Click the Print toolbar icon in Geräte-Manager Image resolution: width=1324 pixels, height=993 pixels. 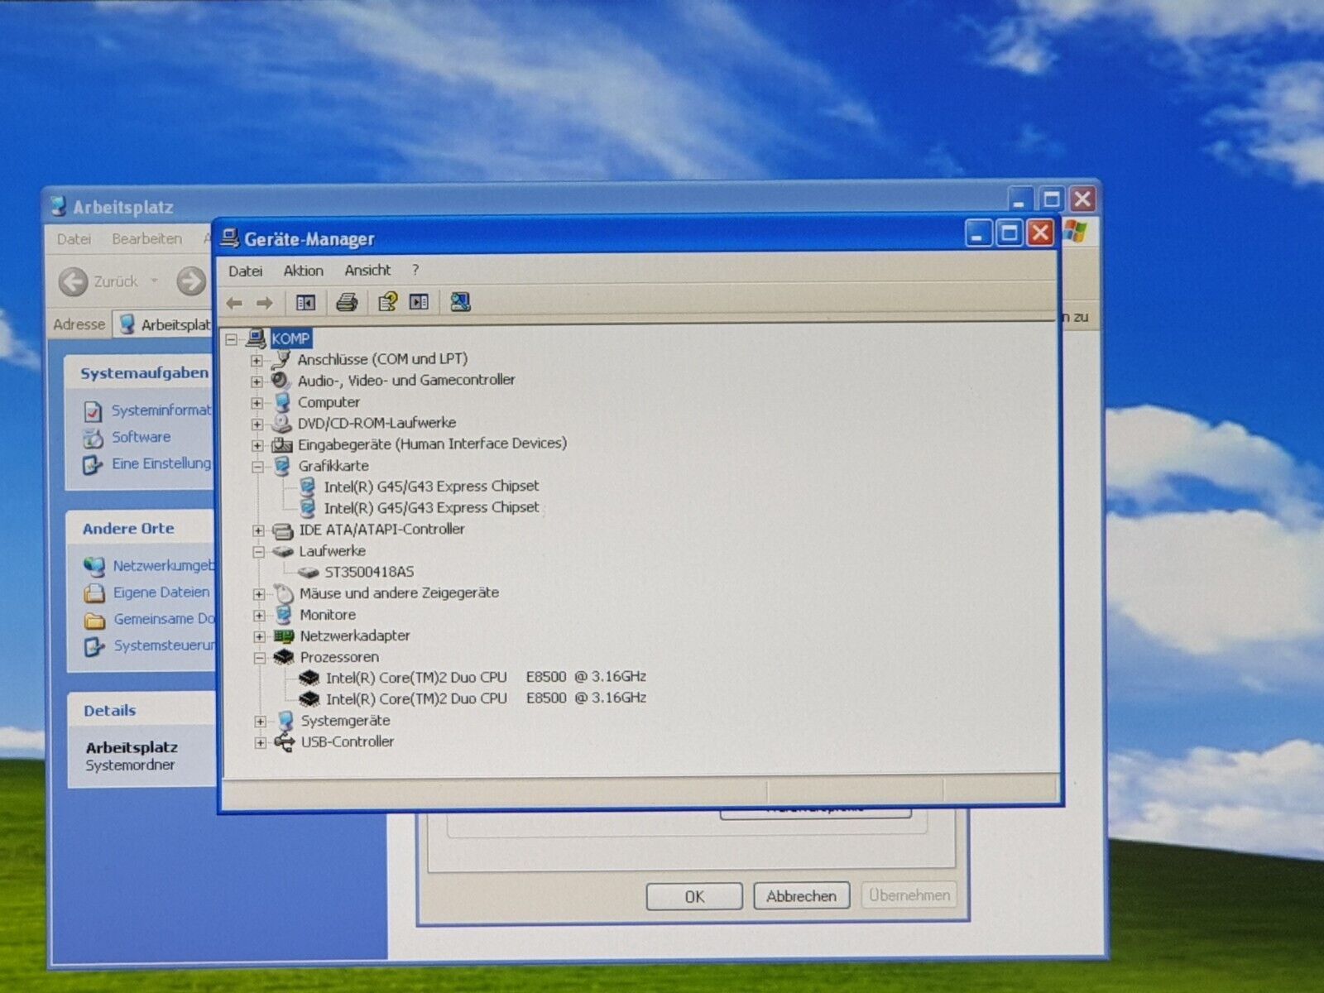347,303
